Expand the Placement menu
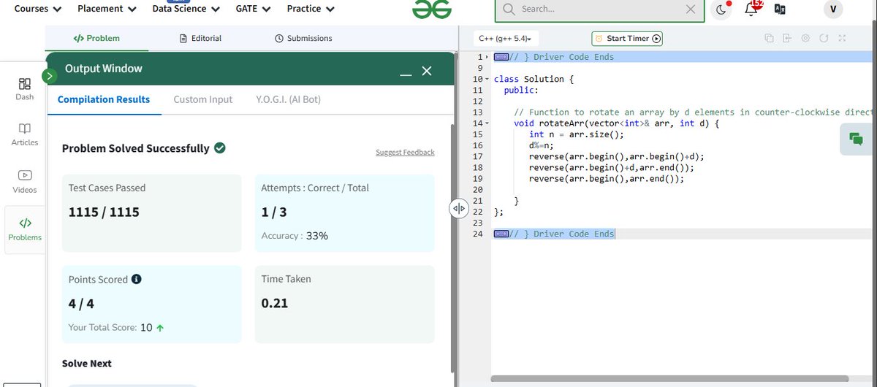This screenshot has height=387, width=877. point(107,9)
